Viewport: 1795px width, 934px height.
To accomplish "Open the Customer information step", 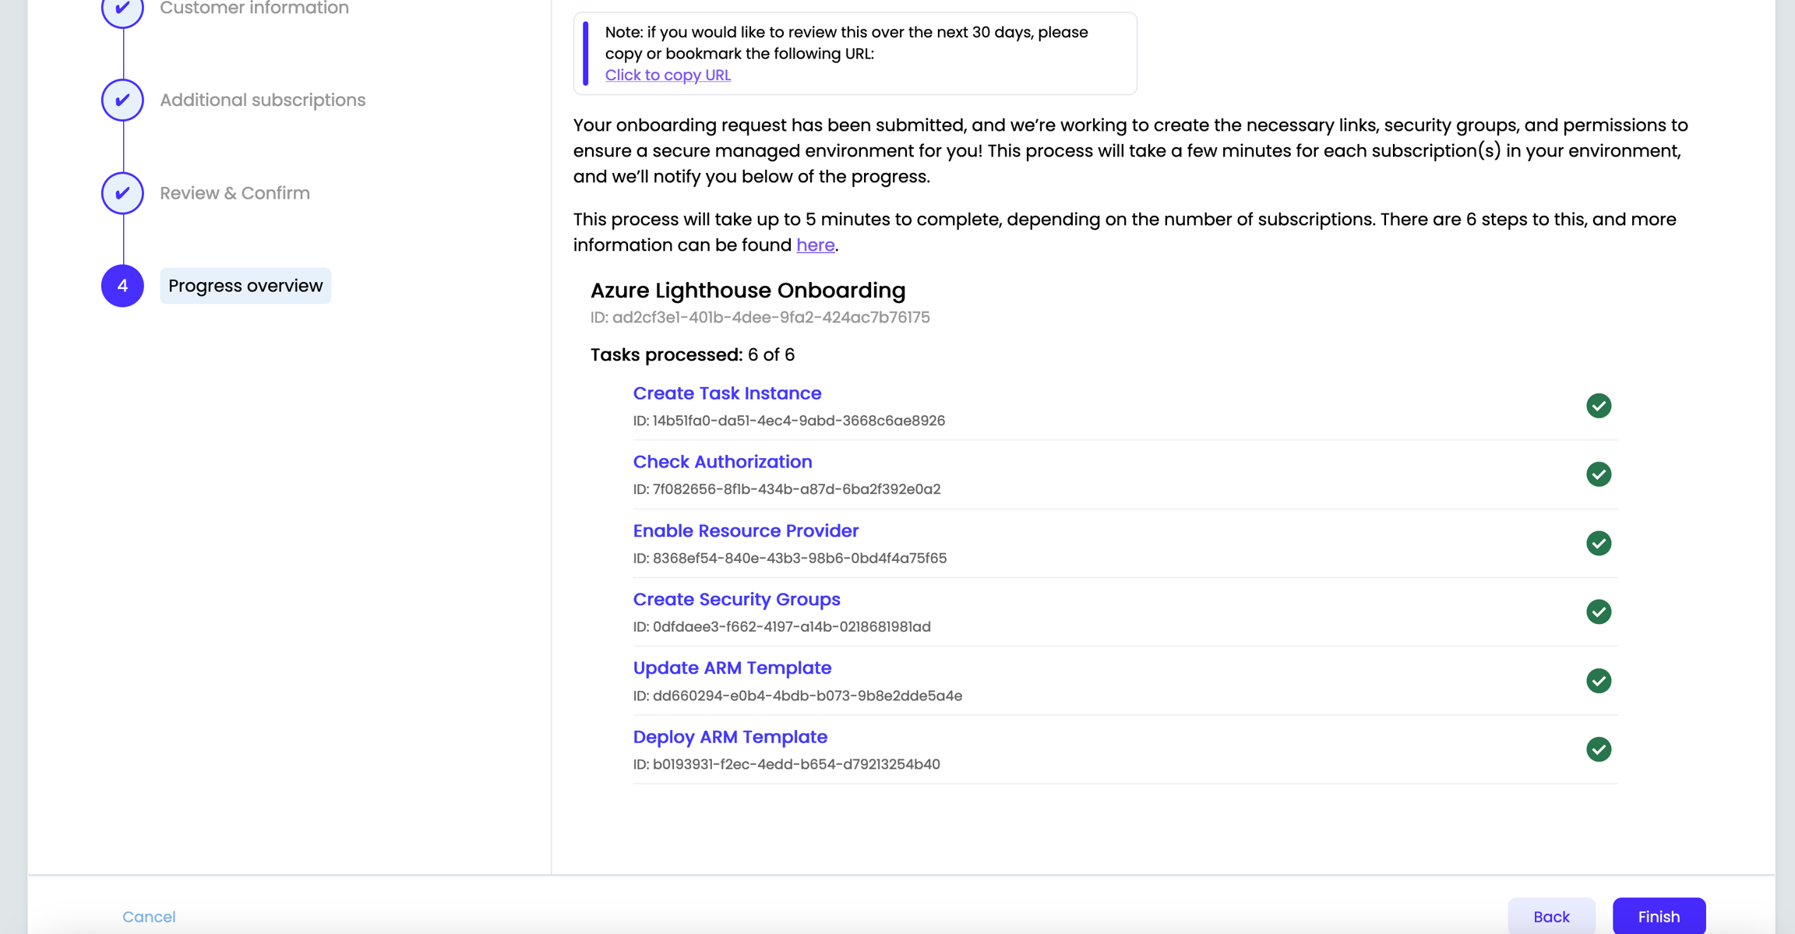I will (x=254, y=9).
